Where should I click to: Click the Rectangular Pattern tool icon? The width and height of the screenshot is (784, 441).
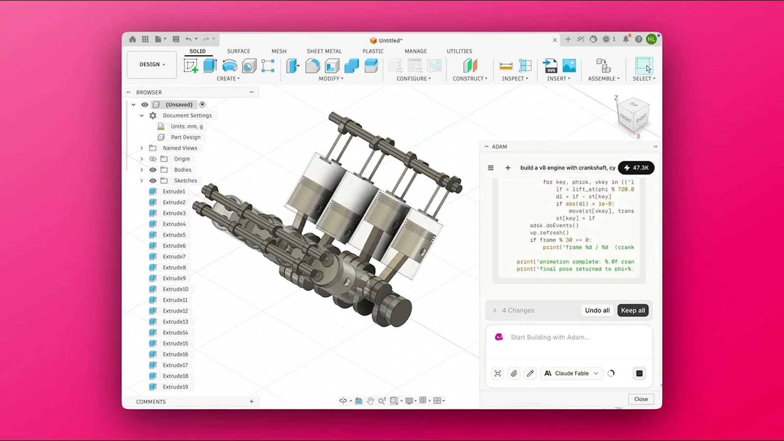(268, 66)
